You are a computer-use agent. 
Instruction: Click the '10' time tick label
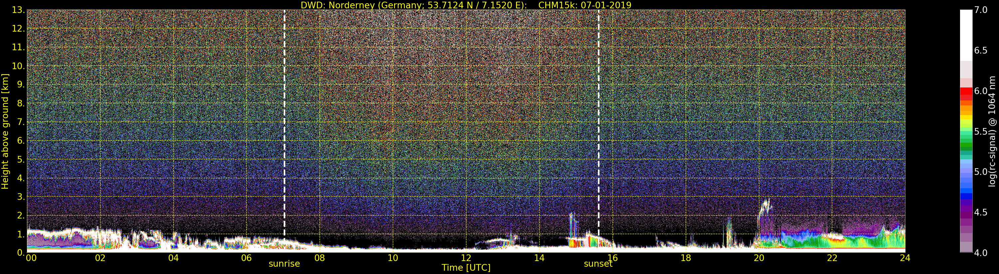tap(393, 258)
